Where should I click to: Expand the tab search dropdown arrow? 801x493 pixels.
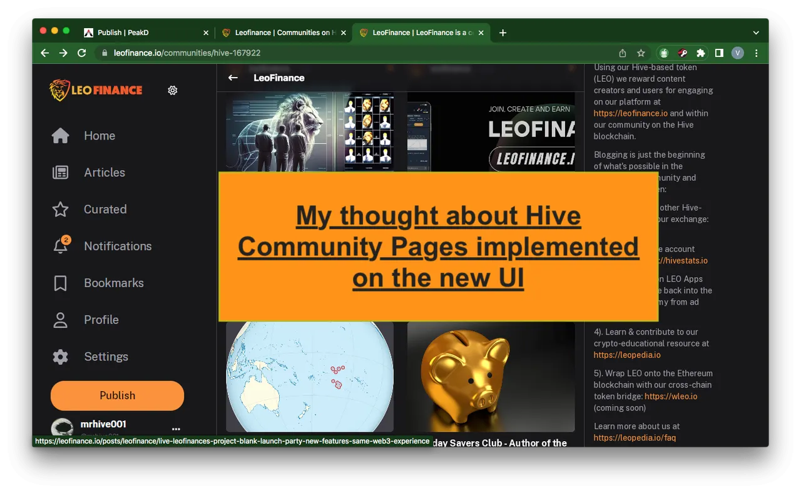tap(756, 33)
